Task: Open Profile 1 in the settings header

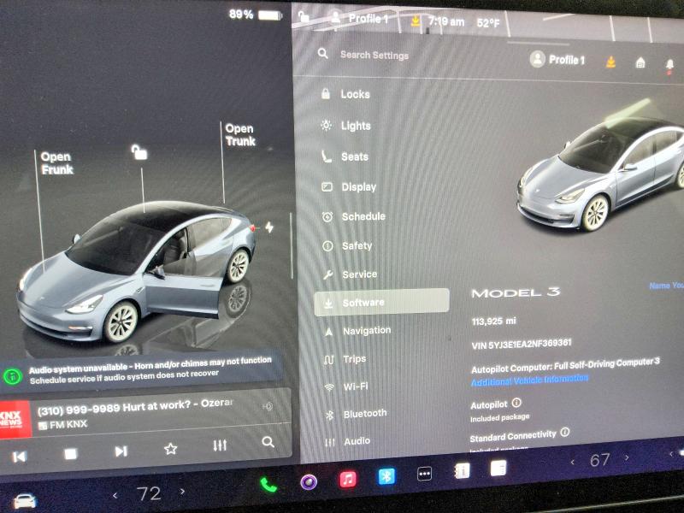Action: click(x=557, y=59)
